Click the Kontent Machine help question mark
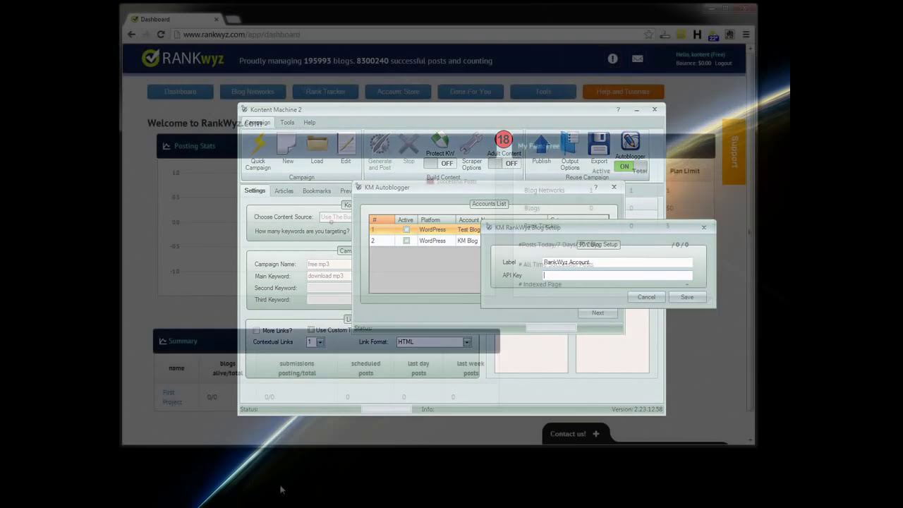Image resolution: width=903 pixels, height=508 pixels. (x=618, y=109)
